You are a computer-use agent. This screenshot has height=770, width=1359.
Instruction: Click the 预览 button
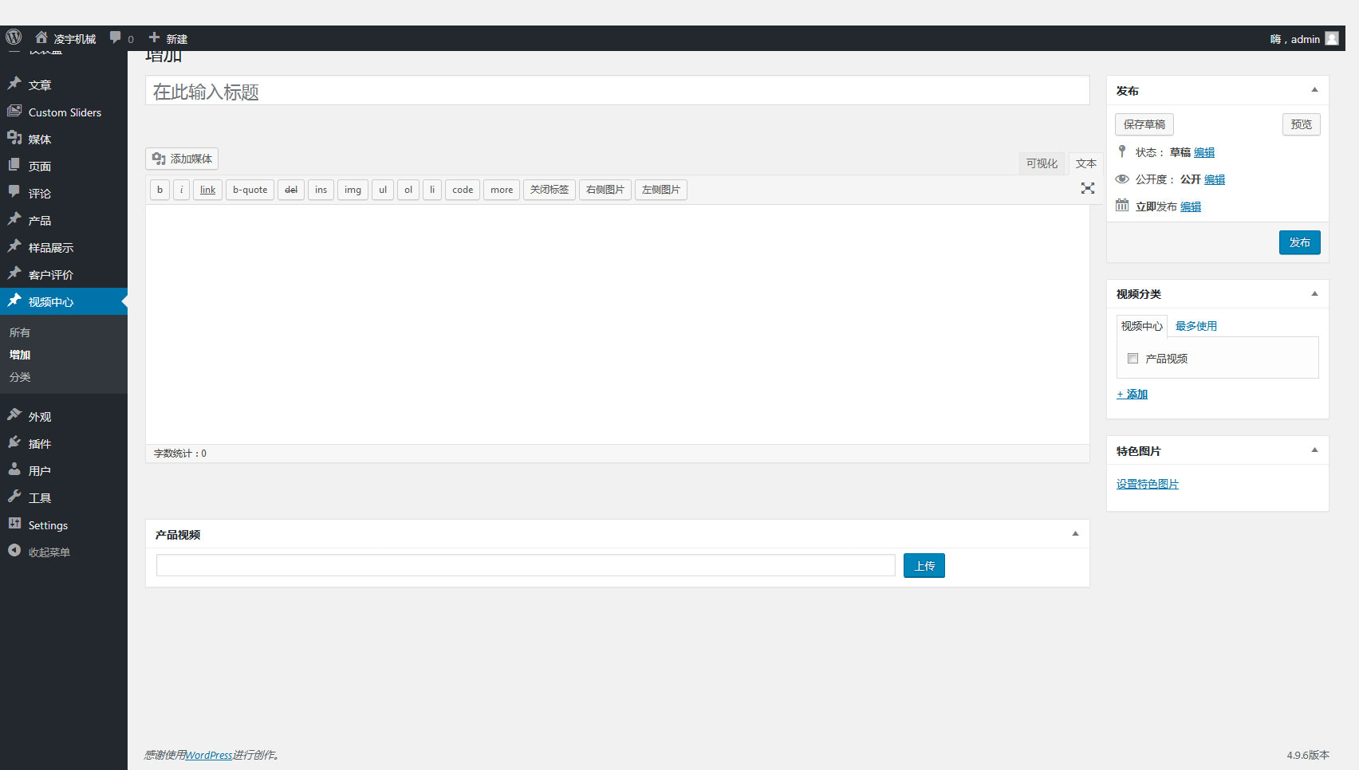click(x=1302, y=124)
